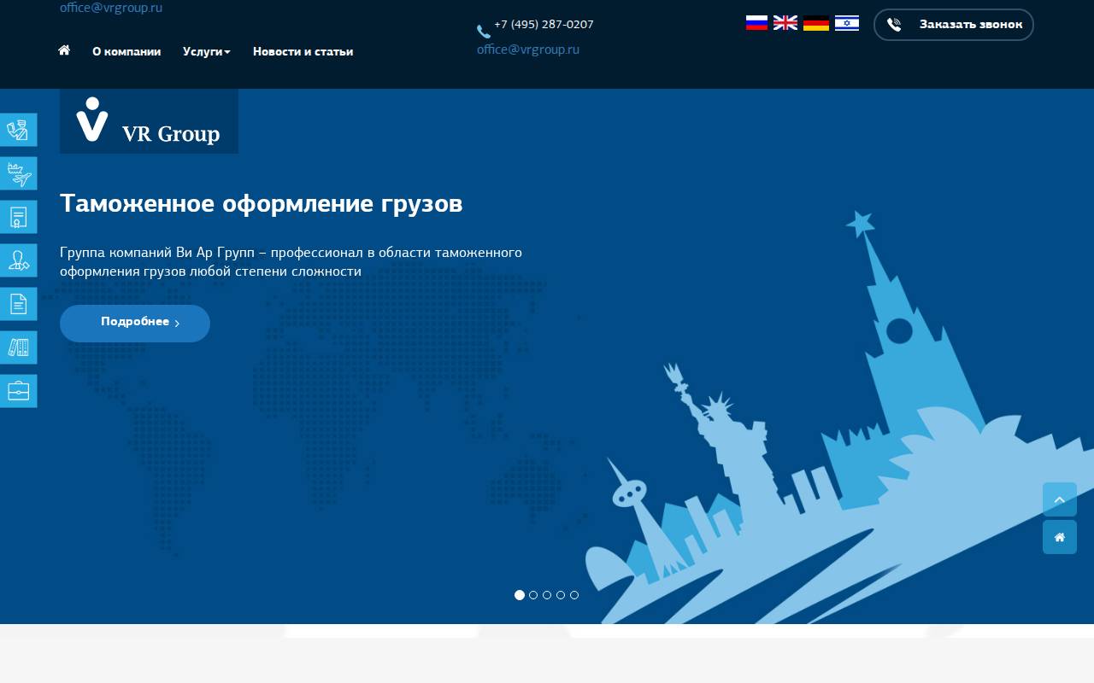Image resolution: width=1094 pixels, height=683 pixels.
Task: Open the certificate sidebar icon
Action: [18, 217]
